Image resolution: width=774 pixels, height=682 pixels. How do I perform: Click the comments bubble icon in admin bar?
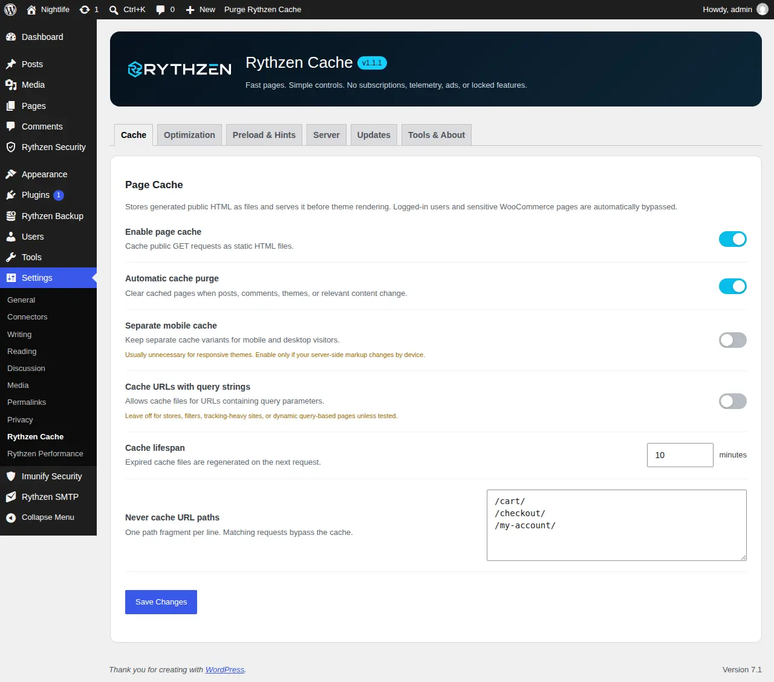click(160, 10)
